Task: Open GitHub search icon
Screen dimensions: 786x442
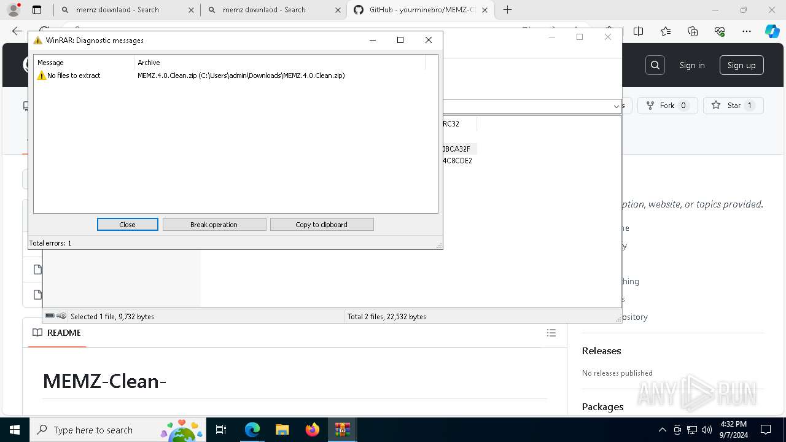Action: point(655,65)
